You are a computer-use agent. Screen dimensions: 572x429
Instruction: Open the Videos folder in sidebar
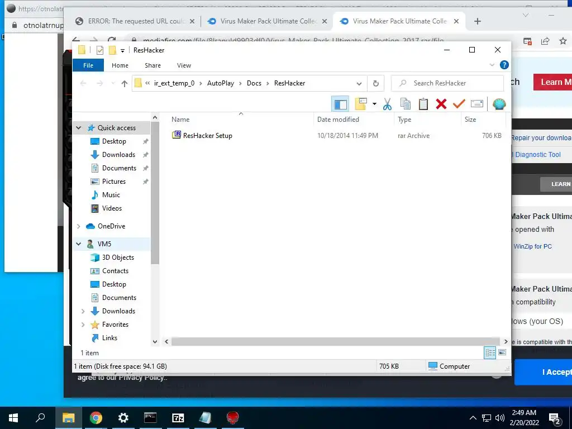(x=112, y=208)
